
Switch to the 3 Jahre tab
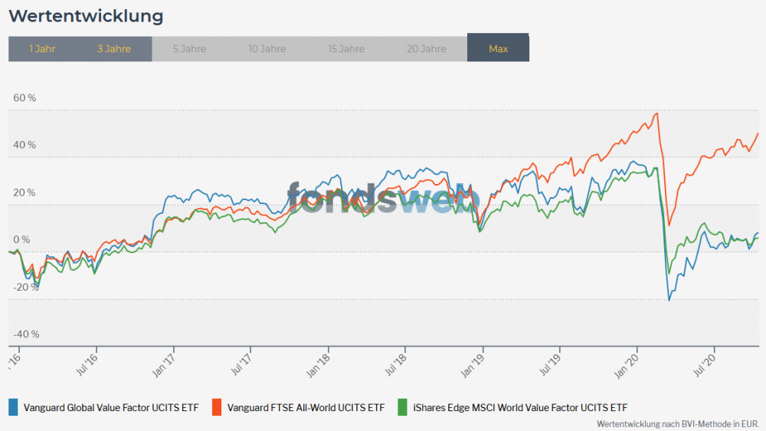(x=114, y=48)
